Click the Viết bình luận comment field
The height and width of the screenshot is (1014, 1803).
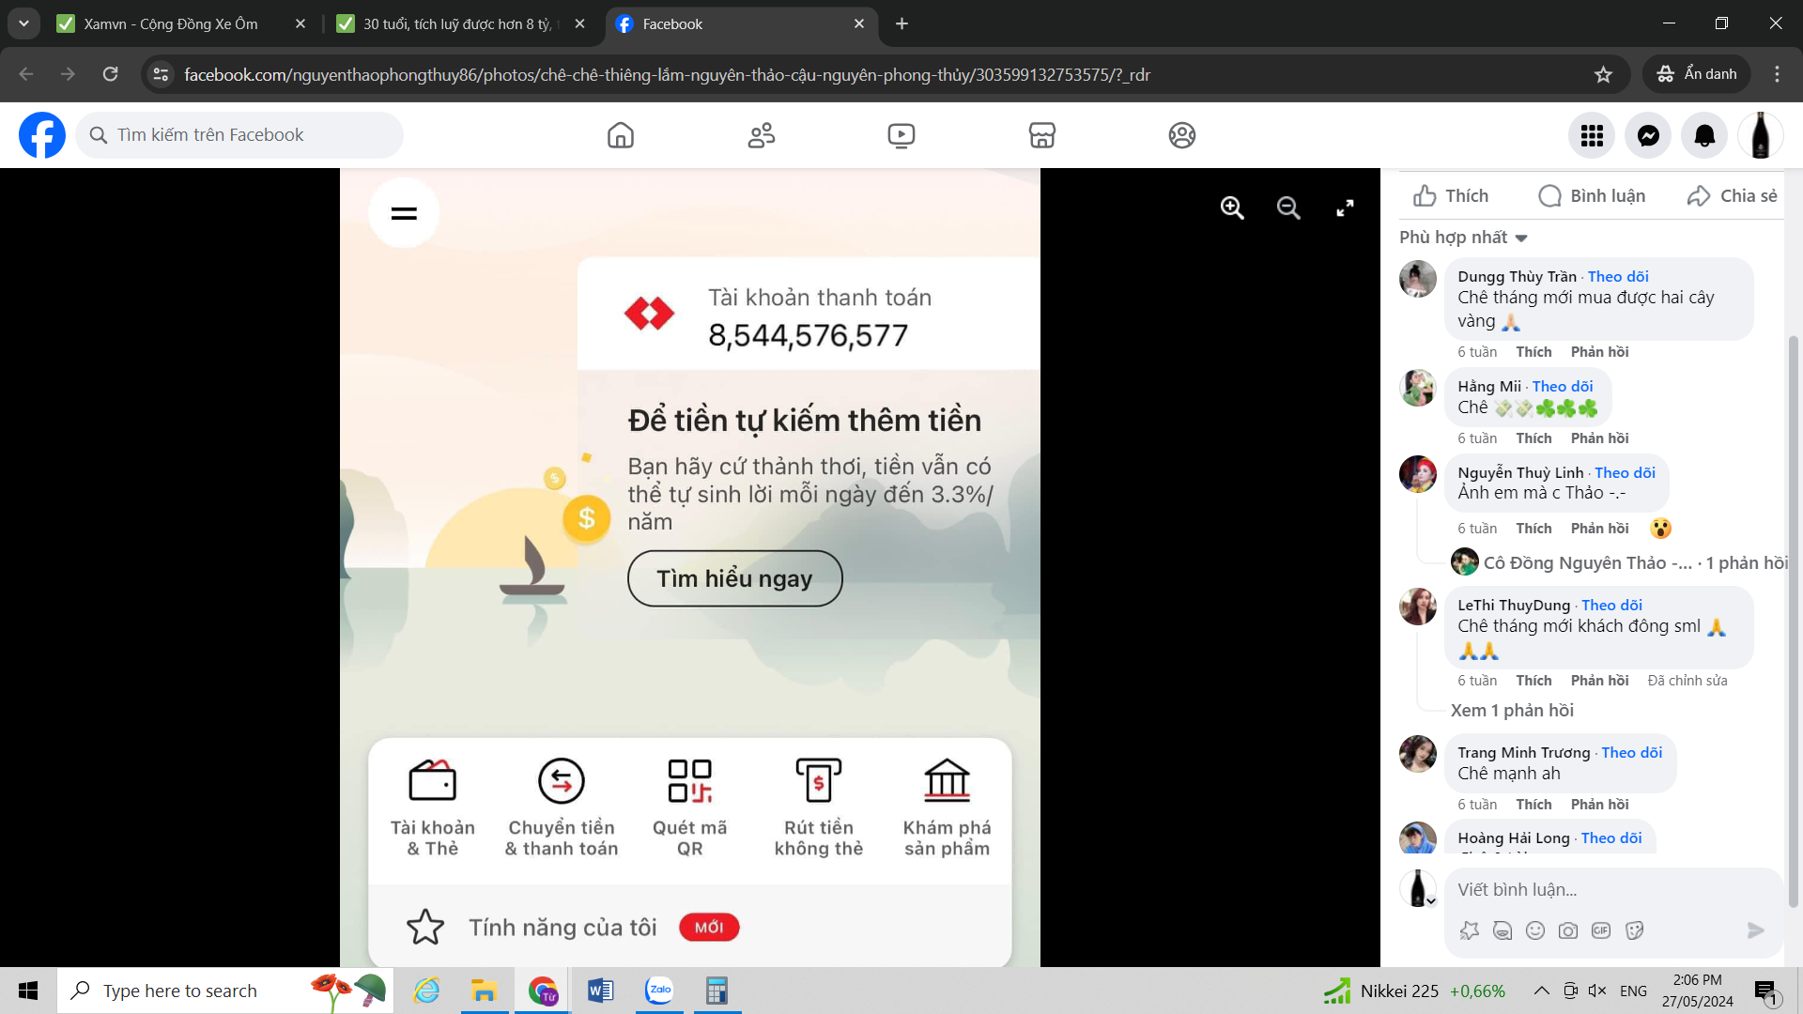pyautogui.click(x=1596, y=889)
